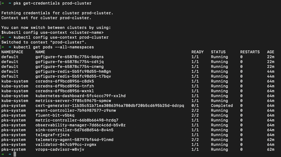This screenshot has width=281, height=157.
Task: Click the READY column header
Action: coord(197,52)
